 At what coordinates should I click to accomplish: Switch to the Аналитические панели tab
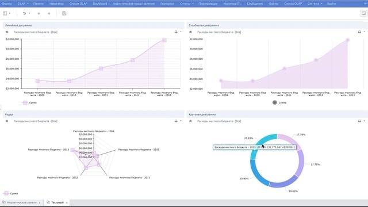tap(22, 202)
